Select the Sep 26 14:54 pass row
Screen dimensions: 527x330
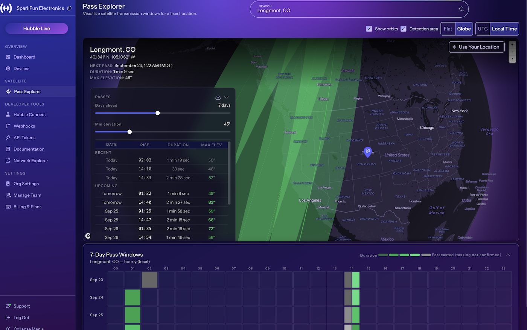tap(161, 237)
